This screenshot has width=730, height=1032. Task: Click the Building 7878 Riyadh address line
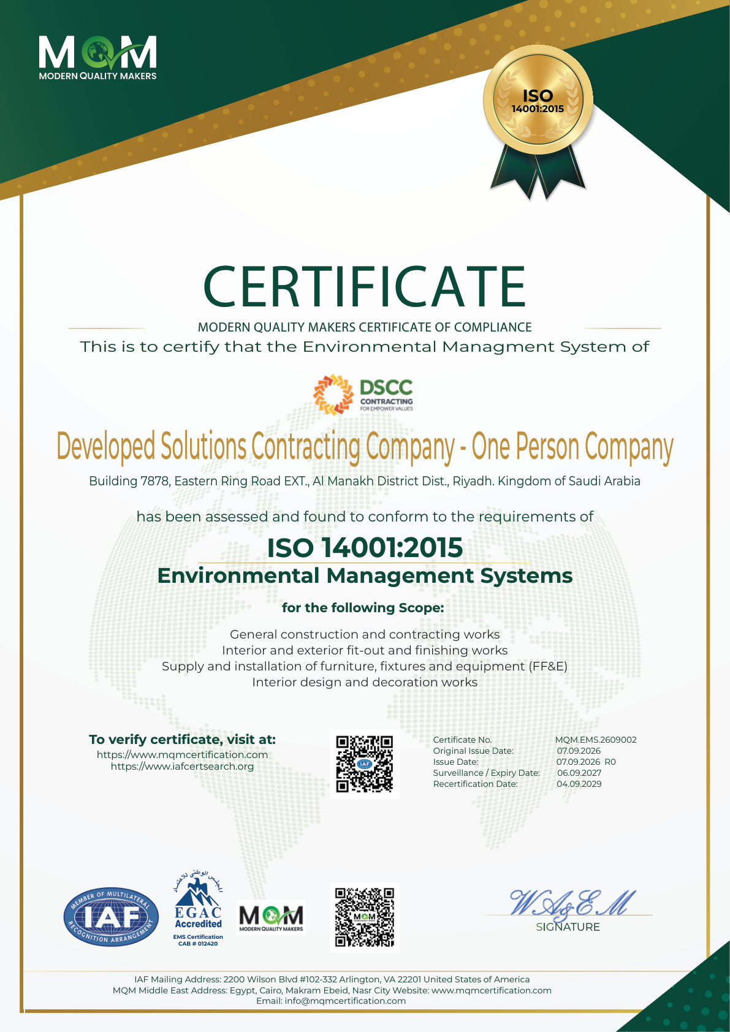coord(365,481)
